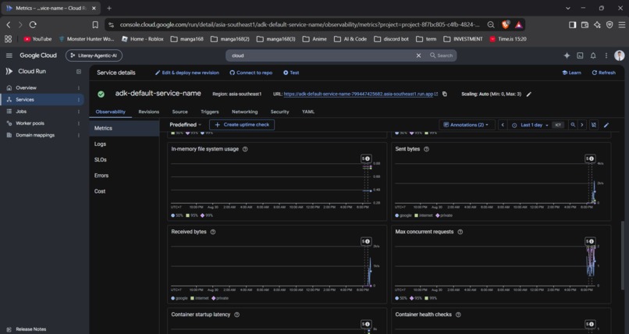Viewport: 629px width, 334px height.
Task: Toggle 95% series in Max concurrent requests legend
Action: coord(416,298)
